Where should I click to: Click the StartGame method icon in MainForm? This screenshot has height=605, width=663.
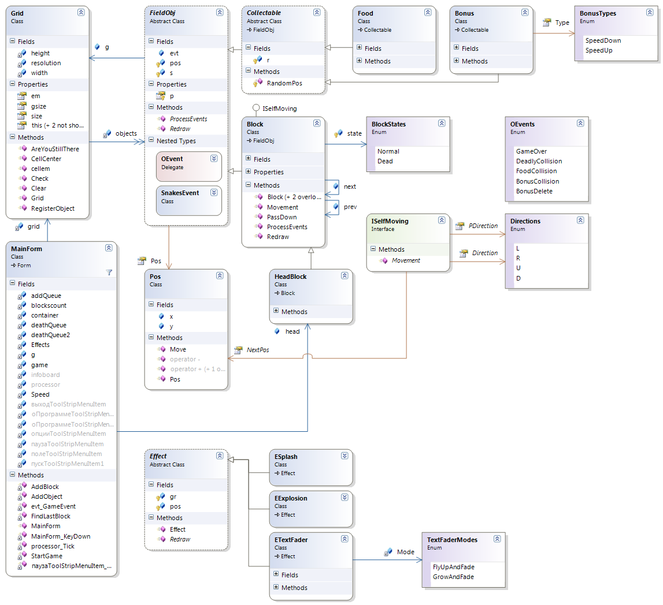tap(22, 556)
